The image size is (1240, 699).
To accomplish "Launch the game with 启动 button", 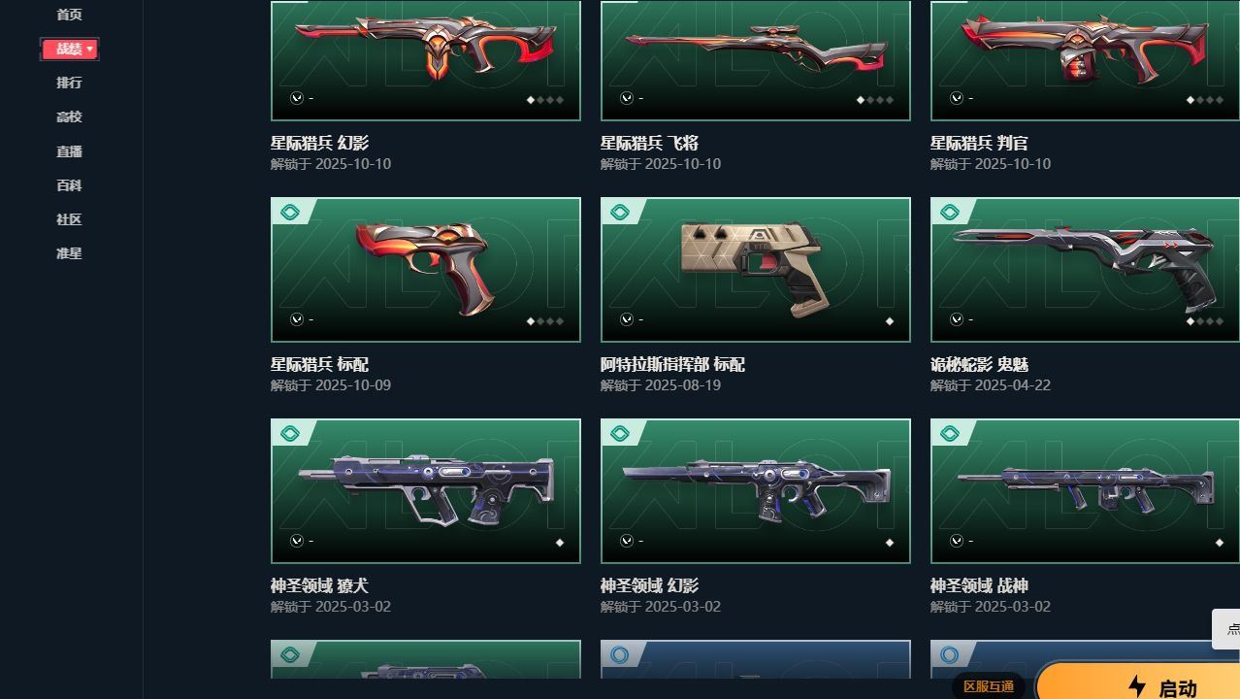I will (x=1138, y=682).
